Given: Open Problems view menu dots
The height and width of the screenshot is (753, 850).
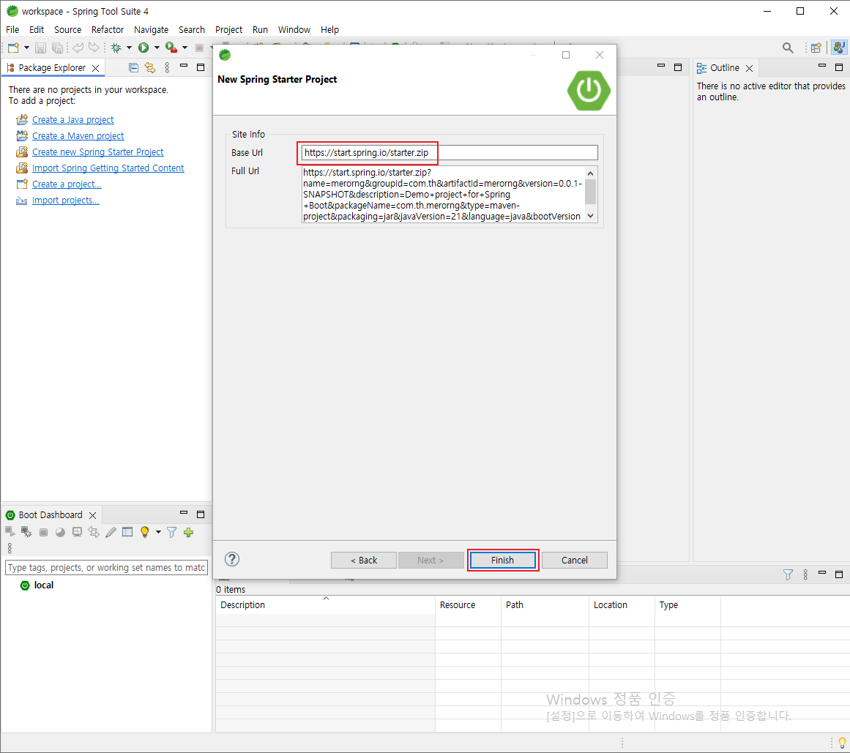Looking at the screenshot, I should (x=805, y=574).
